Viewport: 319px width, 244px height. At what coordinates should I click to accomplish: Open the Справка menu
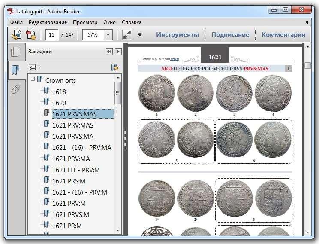[132, 22]
